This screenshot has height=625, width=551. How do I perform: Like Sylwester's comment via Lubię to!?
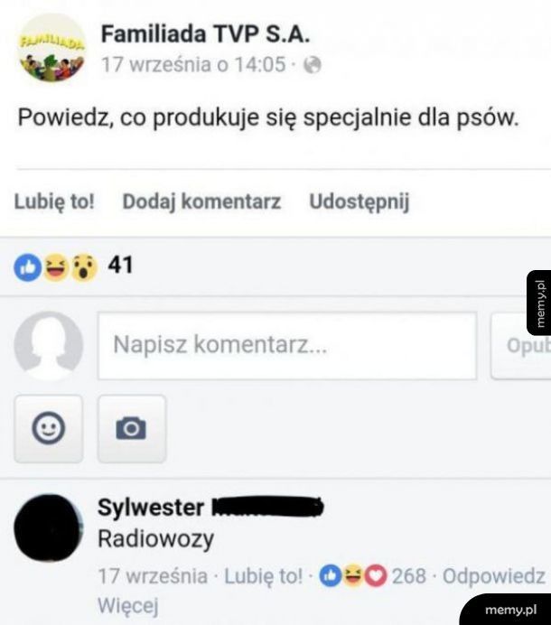[263, 576]
